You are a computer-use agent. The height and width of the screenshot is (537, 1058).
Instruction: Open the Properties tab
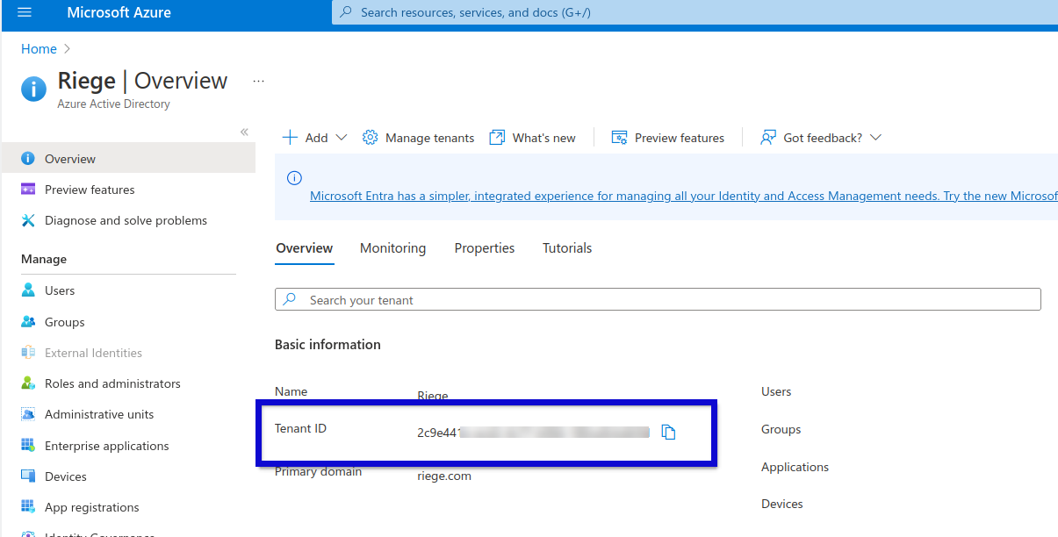click(484, 248)
